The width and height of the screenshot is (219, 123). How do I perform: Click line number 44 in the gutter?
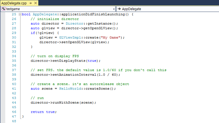(13, 102)
